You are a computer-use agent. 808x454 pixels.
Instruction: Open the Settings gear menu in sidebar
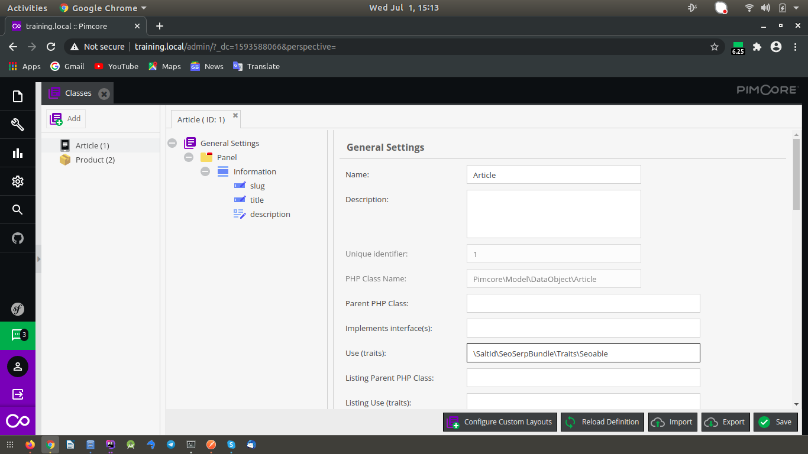(x=18, y=181)
